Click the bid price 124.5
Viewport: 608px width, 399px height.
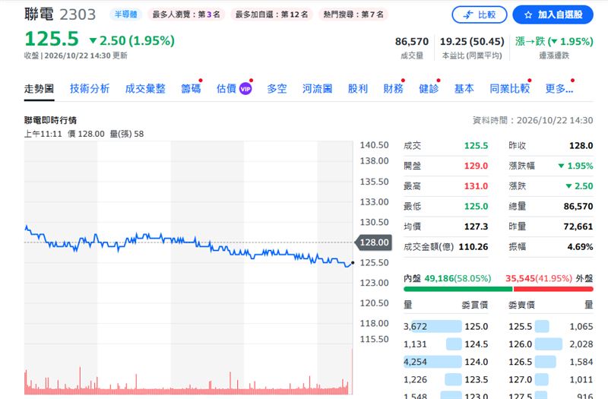click(x=477, y=344)
